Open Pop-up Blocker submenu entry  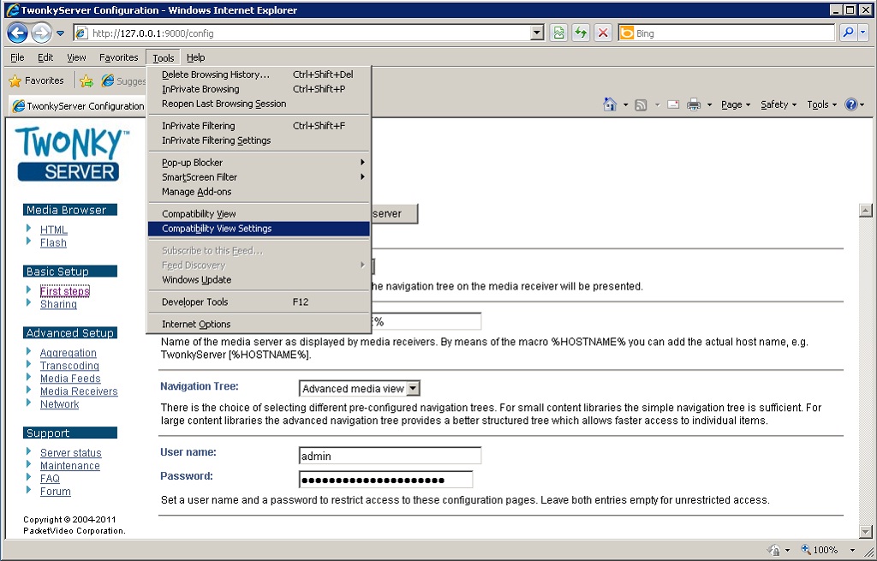point(190,162)
